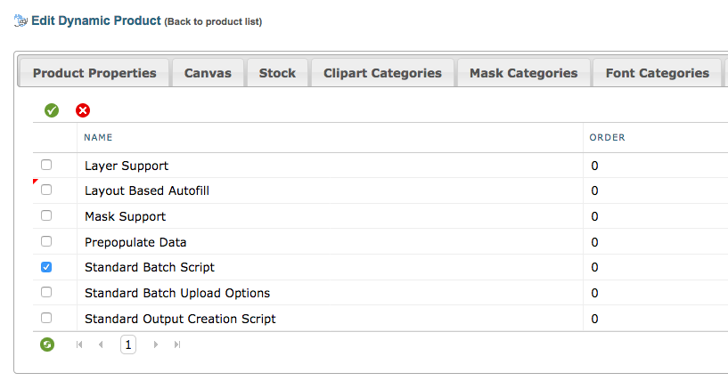
Task: Click the Order value for Standard Output Creation Script
Action: tap(594, 319)
